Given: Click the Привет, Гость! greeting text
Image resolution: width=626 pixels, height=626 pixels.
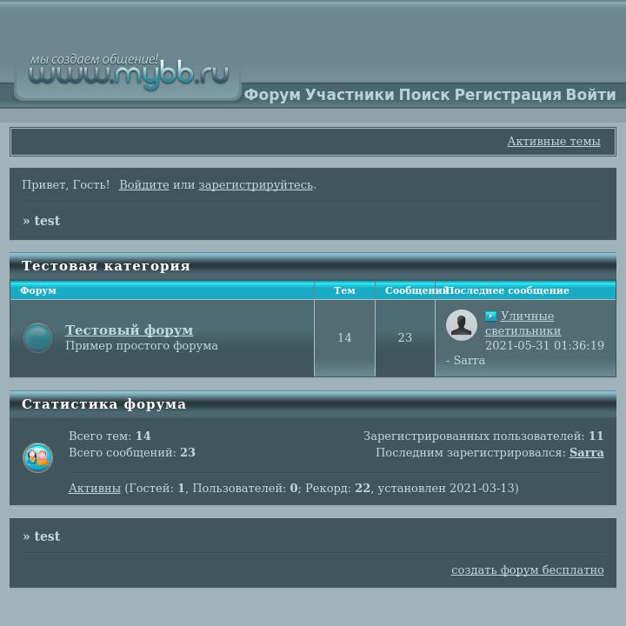Looking at the screenshot, I should click(65, 185).
